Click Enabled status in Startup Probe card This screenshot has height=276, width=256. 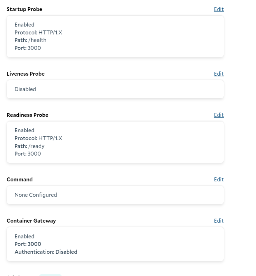tap(24, 25)
